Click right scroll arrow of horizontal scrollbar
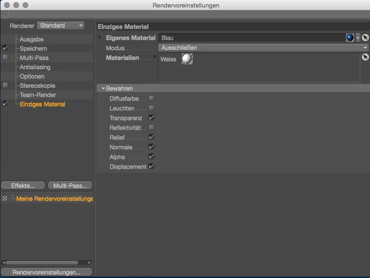This screenshot has height=278, width=370. tap(89, 263)
